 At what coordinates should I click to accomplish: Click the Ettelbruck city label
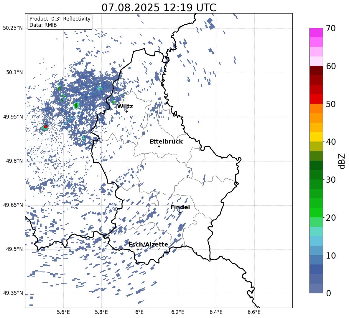166,142
